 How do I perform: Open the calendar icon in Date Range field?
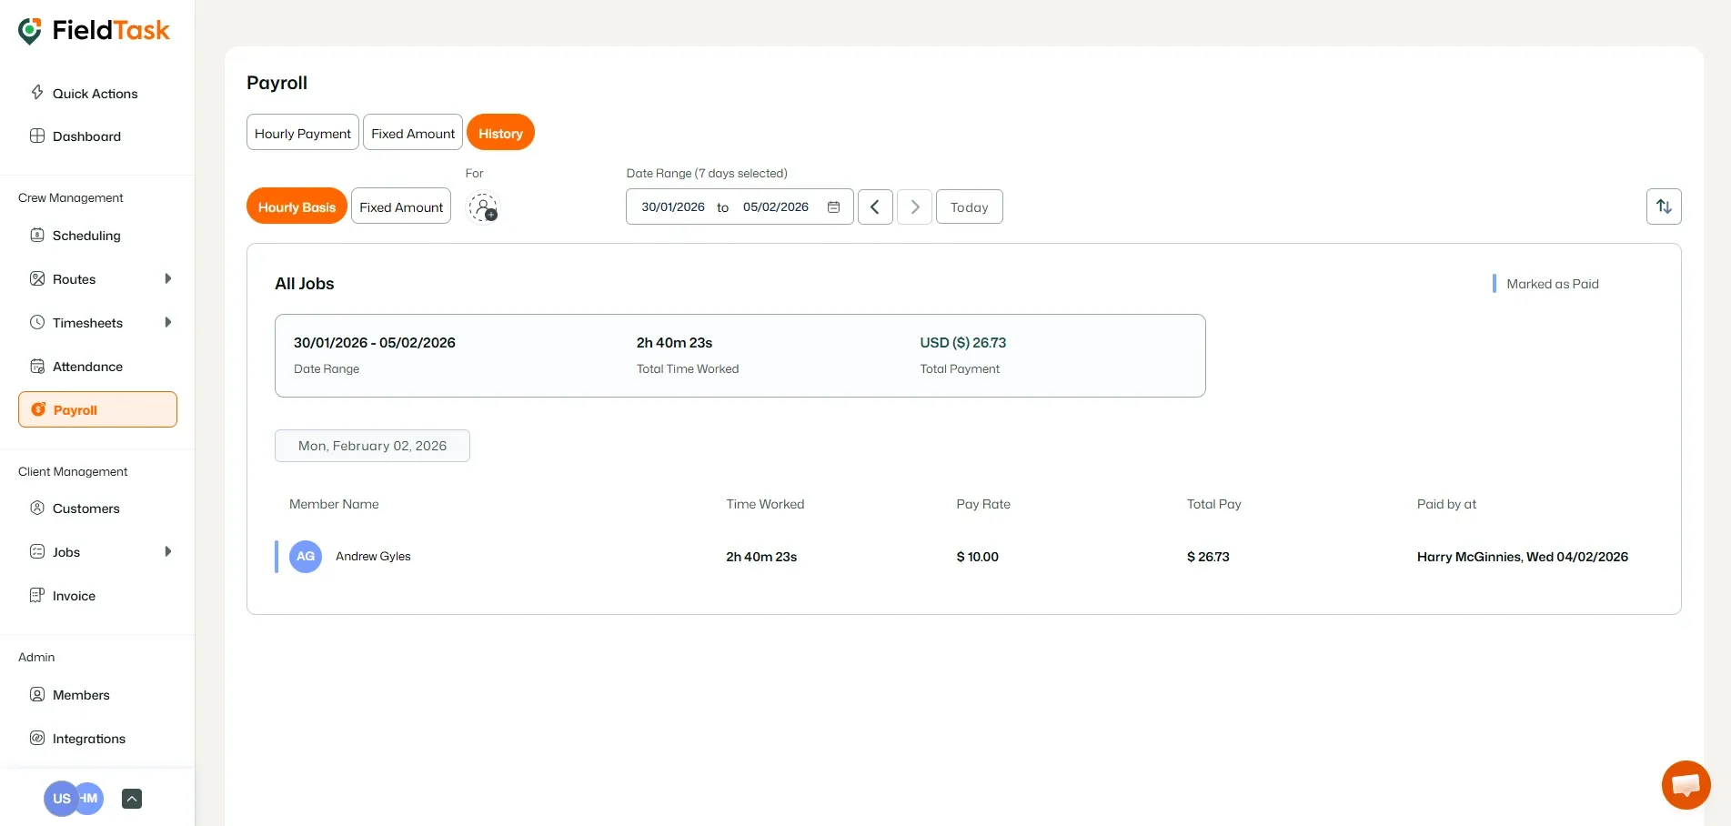pyautogui.click(x=833, y=206)
